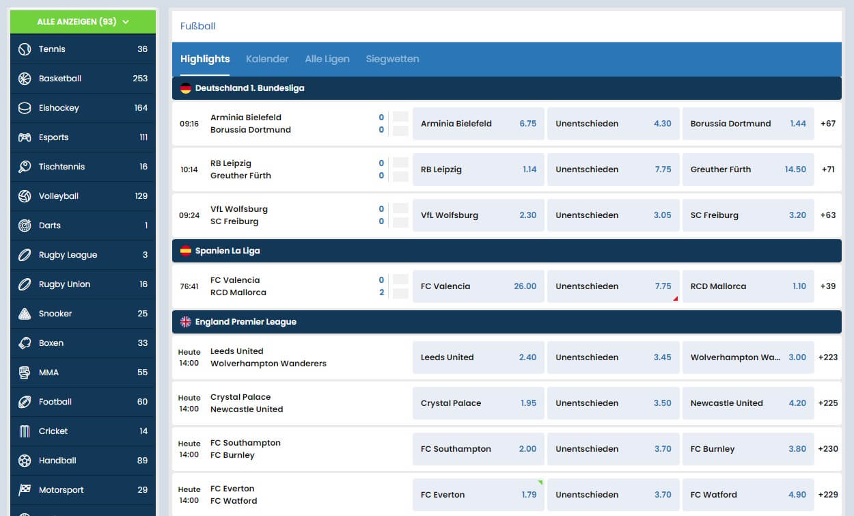
Task: Select Unentschieden 3.45 for Leeds match
Action: (614, 357)
